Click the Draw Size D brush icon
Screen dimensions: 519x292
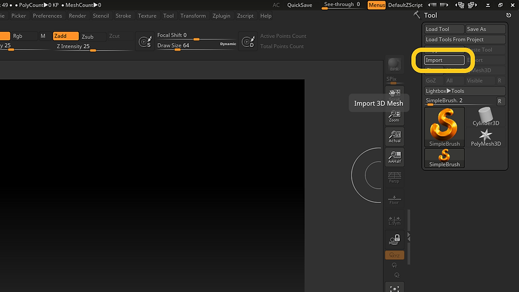pyautogui.click(x=248, y=41)
